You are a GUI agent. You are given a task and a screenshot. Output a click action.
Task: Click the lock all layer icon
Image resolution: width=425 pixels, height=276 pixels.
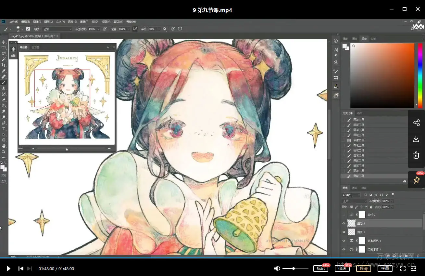click(x=371, y=207)
